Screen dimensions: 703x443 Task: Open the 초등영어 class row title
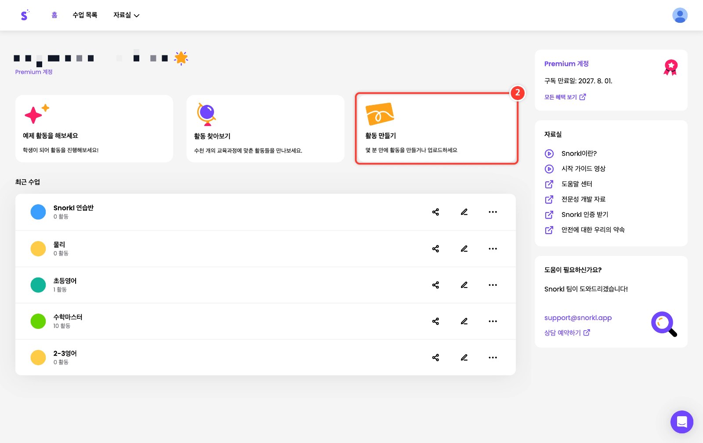pyautogui.click(x=65, y=281)
